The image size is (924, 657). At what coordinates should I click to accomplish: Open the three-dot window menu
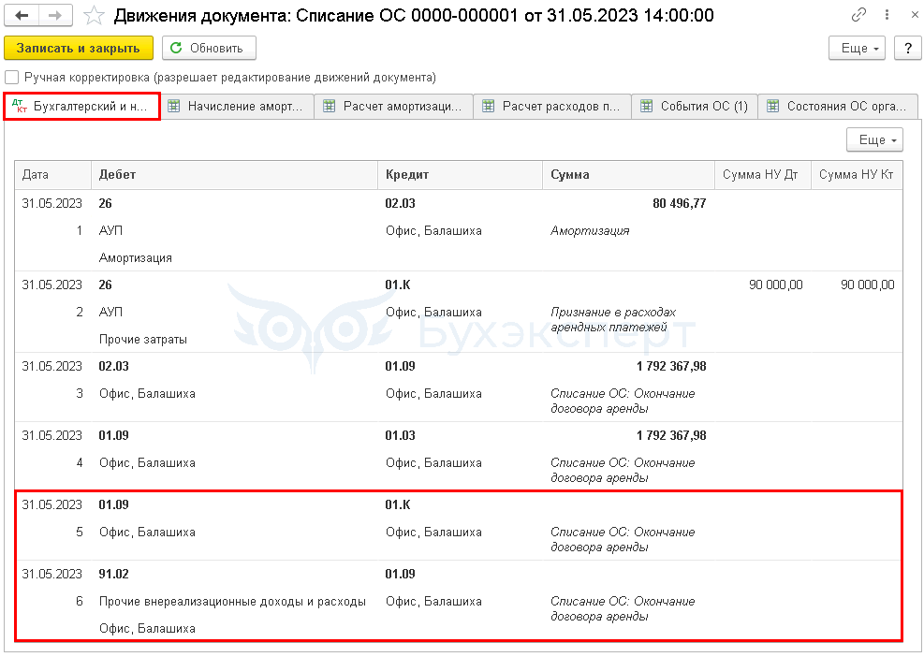(x=887, y=15)
